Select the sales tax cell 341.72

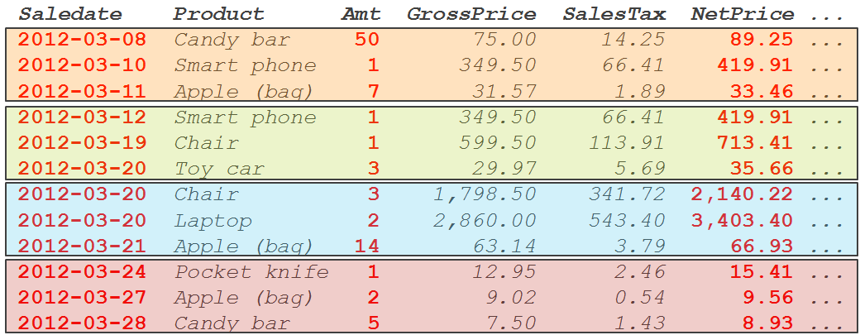click(627, 195)
